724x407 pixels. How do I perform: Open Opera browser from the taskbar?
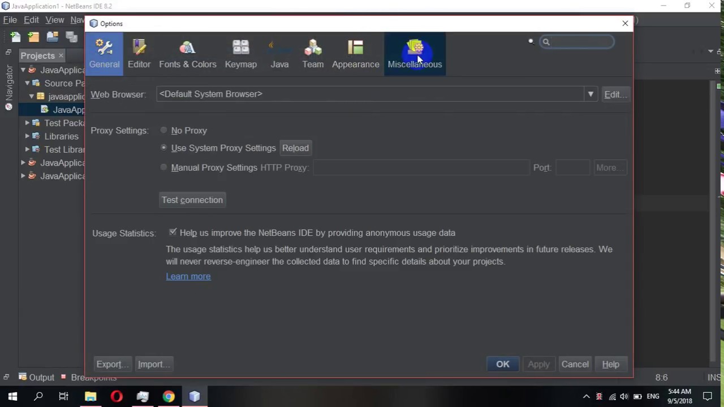click(117, 396)
